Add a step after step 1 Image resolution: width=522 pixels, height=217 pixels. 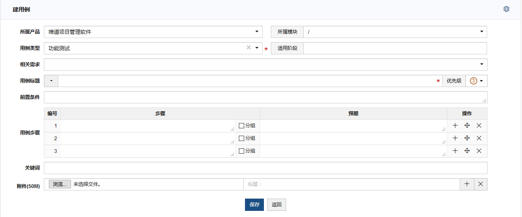(455, 126)
